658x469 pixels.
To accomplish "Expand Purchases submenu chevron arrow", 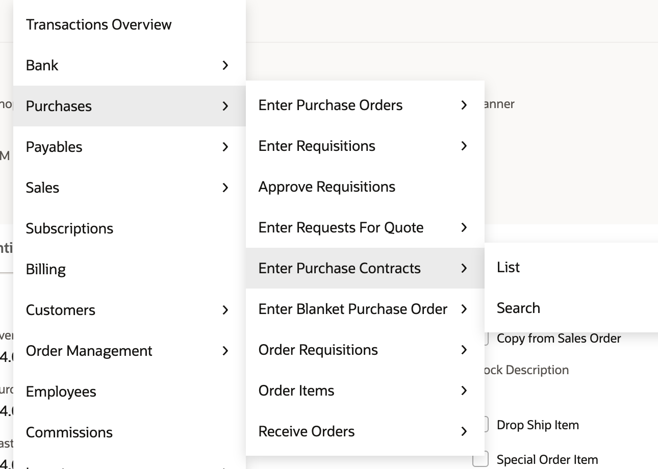I will [x=225, y=106].
